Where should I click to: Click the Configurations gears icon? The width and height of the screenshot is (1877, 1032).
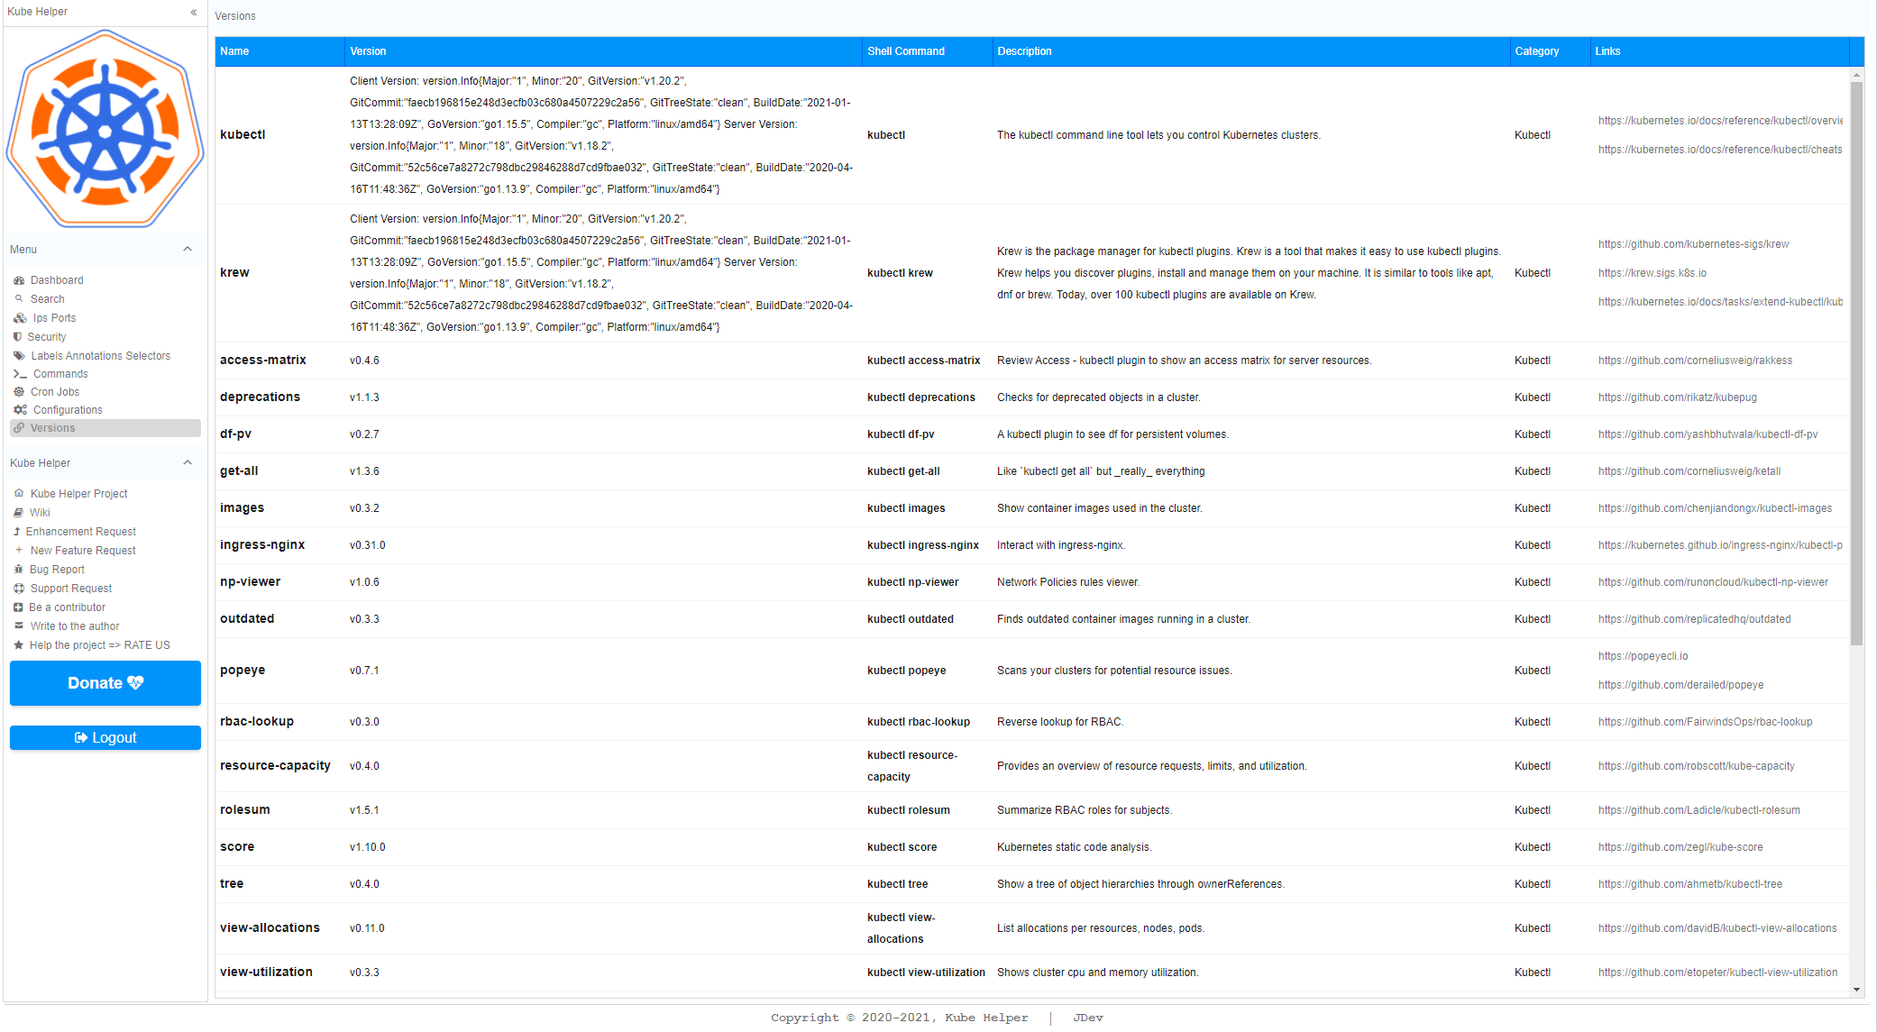pyautogui.click(x=20, y=410)
